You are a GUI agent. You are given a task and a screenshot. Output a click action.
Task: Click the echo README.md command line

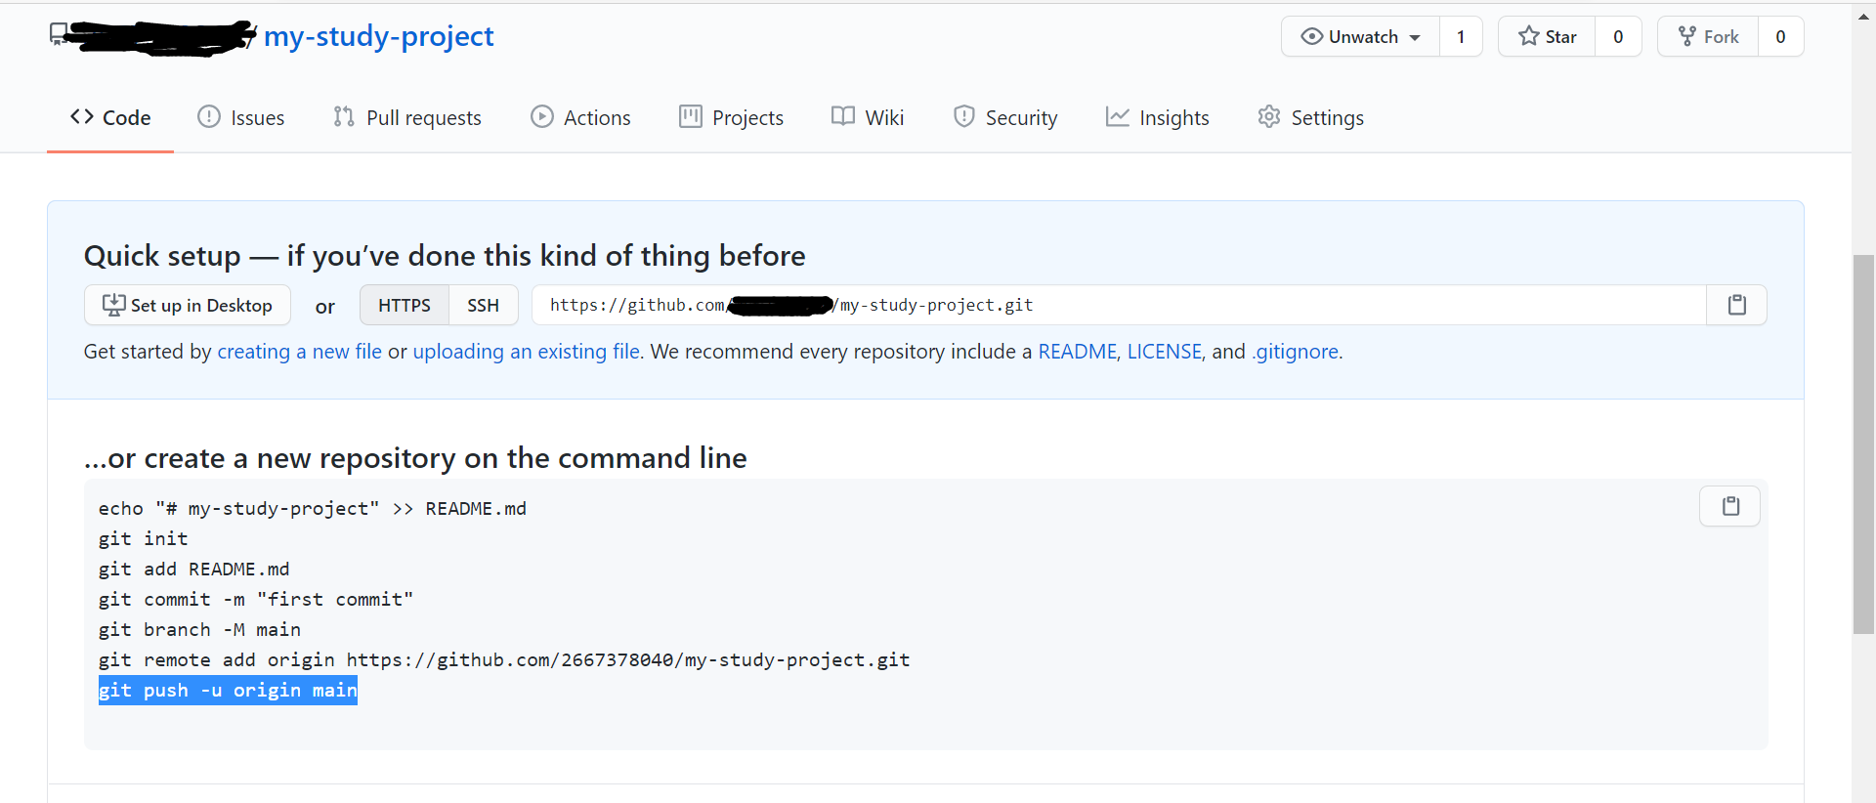tap(313, 509)
